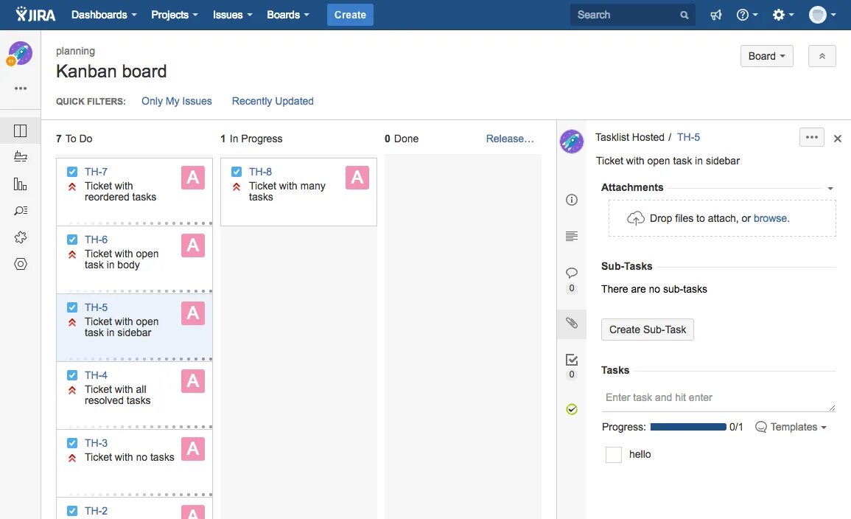Open the Board dropdown button
The height and width of the screenshot is (519, 851).
pos(766,56)
